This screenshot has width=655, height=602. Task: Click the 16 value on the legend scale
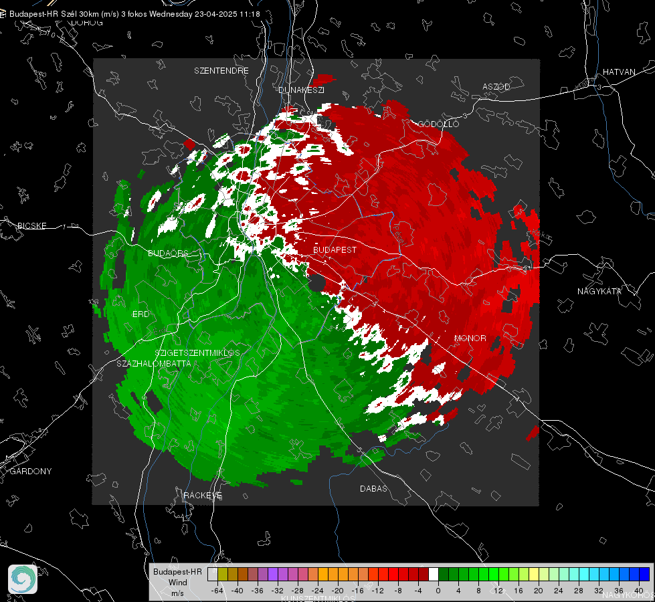tap(519, 591)
